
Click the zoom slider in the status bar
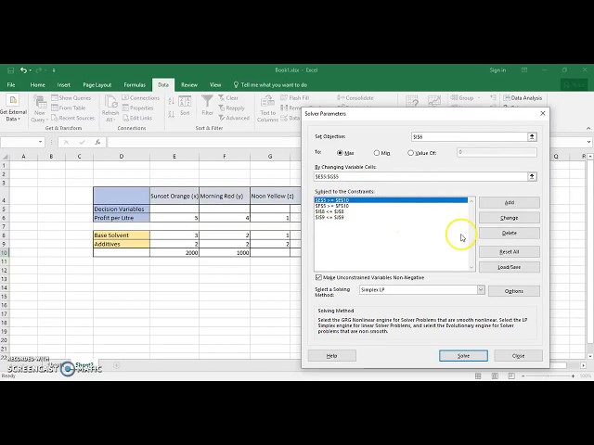pos(548,375)
